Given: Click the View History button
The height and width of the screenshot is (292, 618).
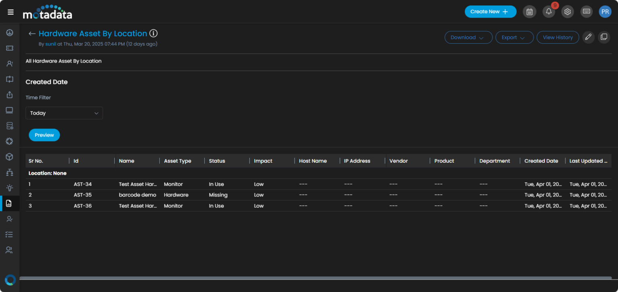Looking at the screenshot, I should coord(558,37).
